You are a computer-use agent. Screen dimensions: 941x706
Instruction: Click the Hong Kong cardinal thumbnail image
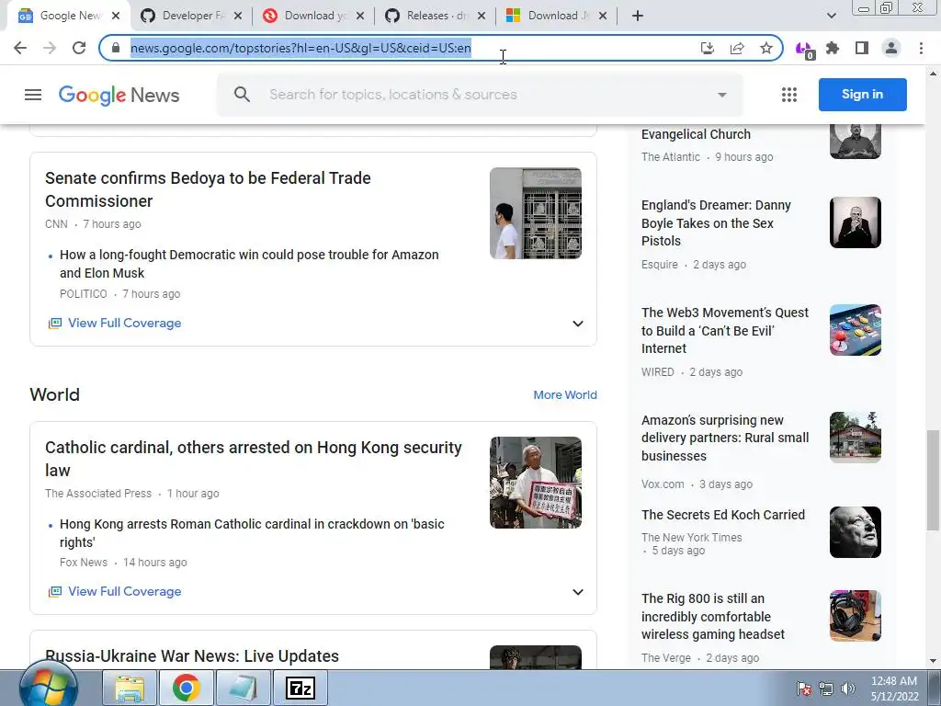coord(536,483)
